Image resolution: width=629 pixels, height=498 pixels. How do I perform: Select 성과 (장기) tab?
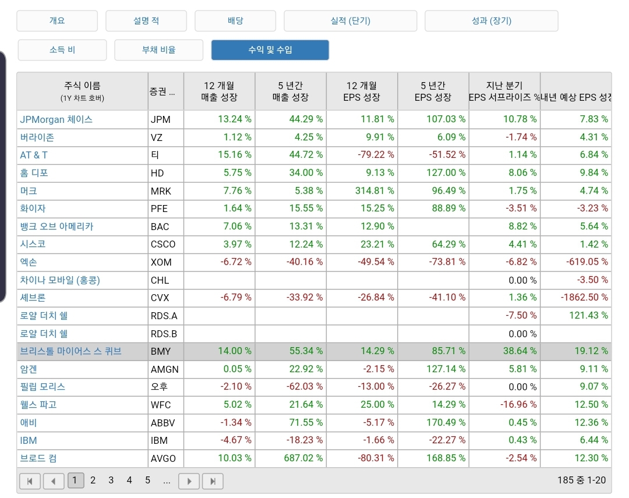(x=492, y=21)
